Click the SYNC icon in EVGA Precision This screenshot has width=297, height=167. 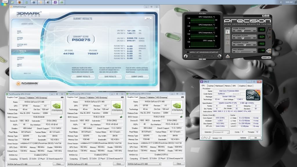(228, 56)
